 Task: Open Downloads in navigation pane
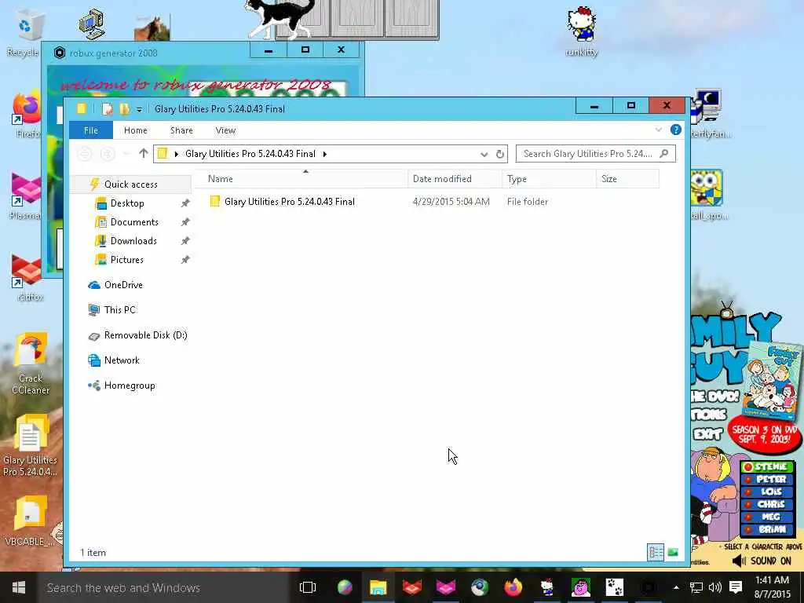pyautogui.click(x=133, y=241)
